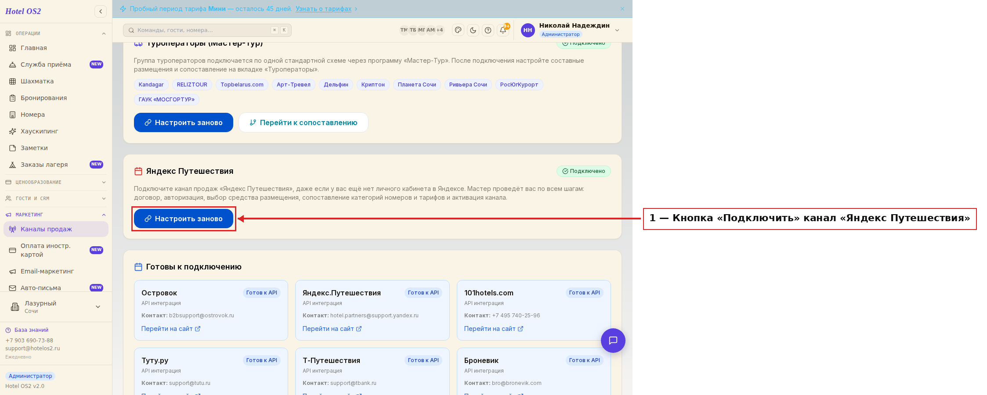Select Каналы продаж menu item
The height and width of the screenshot is (395, 987).
(x=56, y=229)
